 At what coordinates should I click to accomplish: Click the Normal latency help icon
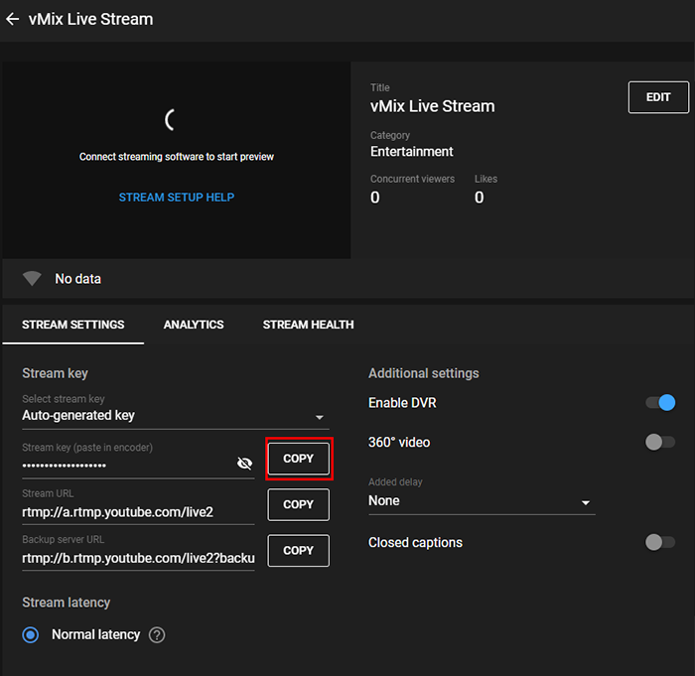coord(157,635)
